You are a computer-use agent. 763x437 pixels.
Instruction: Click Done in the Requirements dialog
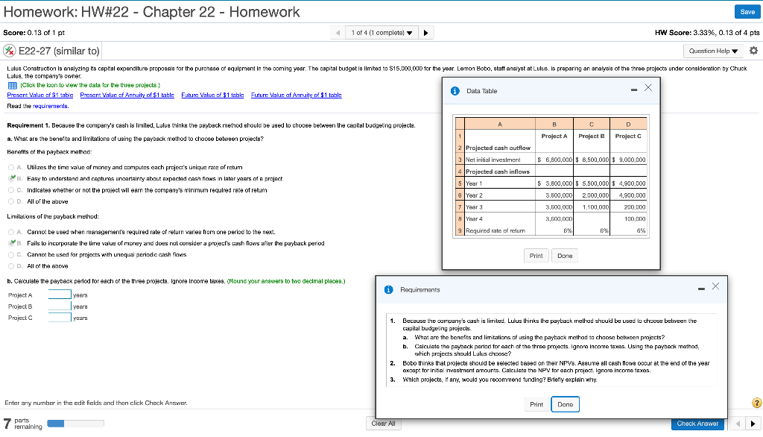(565, 404)
